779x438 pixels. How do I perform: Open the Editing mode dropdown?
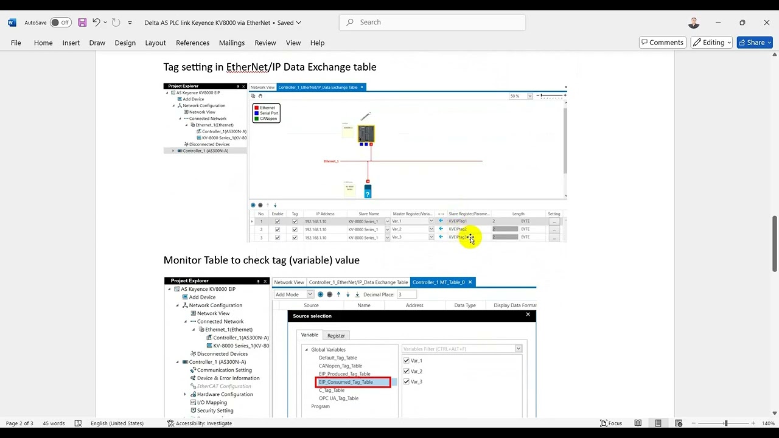[712, 43]
